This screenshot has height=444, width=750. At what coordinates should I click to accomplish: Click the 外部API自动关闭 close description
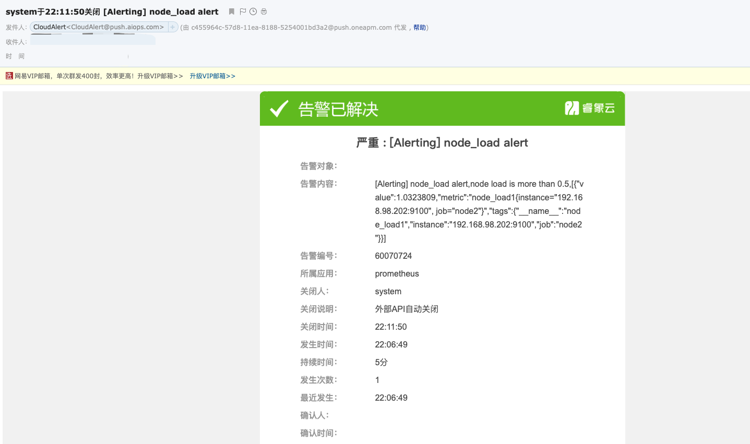407,309
